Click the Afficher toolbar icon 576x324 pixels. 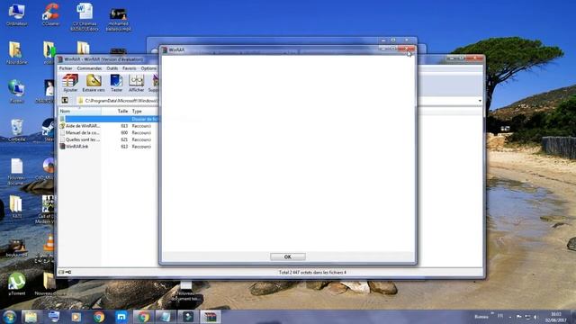coord(136,83)
